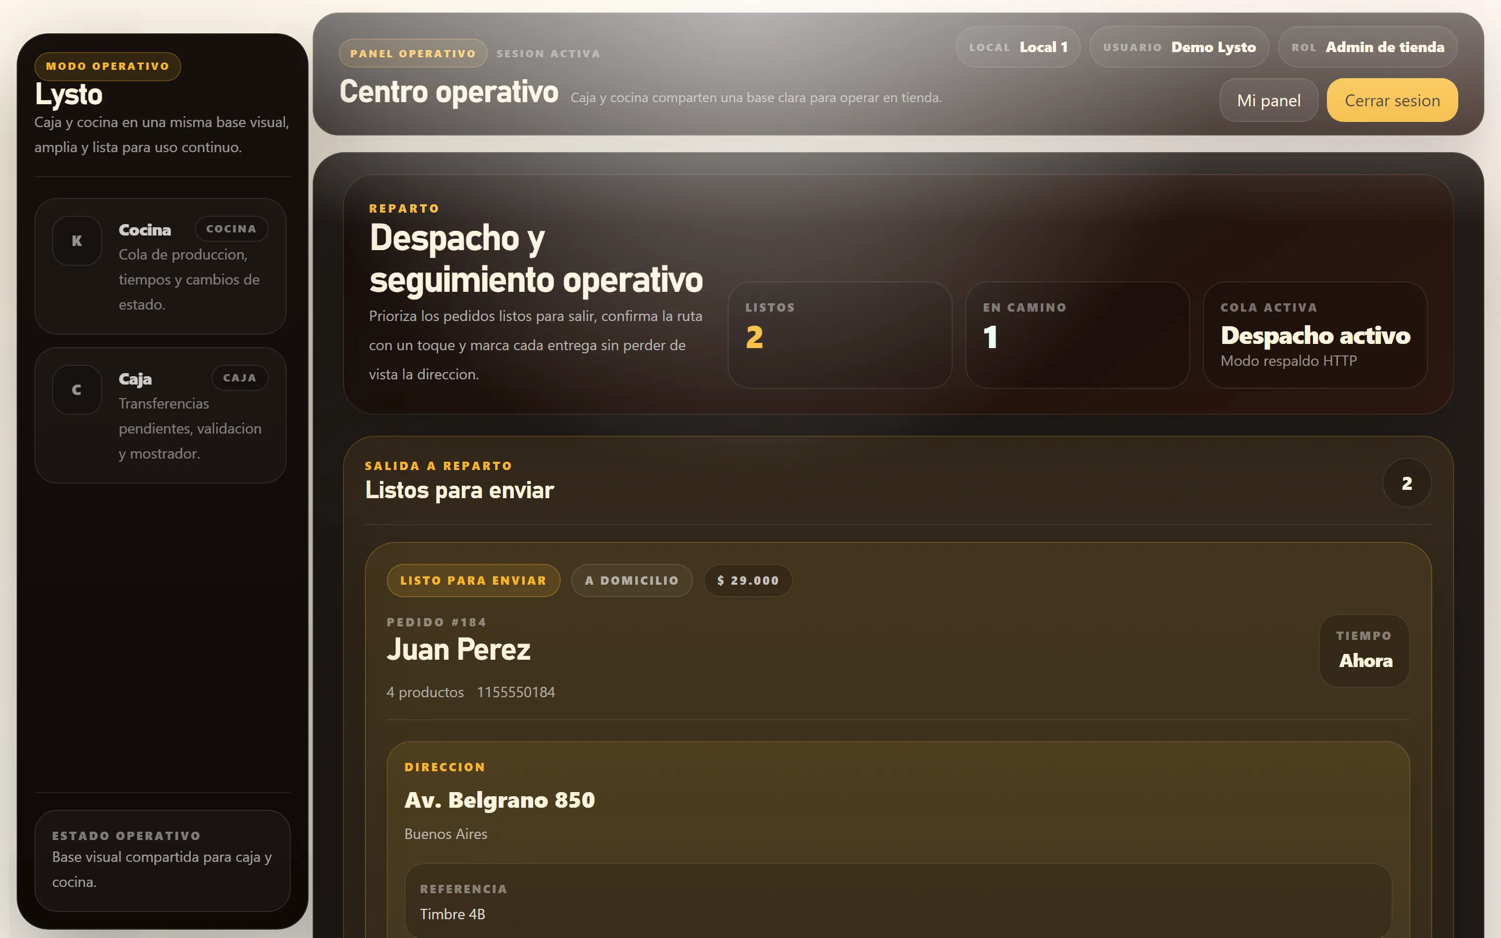
Task: Click the SALIDA A REPARTO label
Action: (438, 466)
